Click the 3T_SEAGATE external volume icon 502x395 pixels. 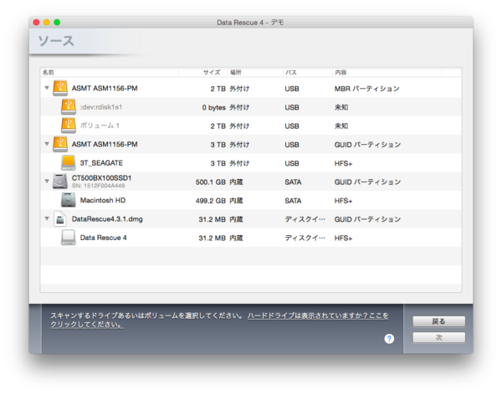pos(69,162)
